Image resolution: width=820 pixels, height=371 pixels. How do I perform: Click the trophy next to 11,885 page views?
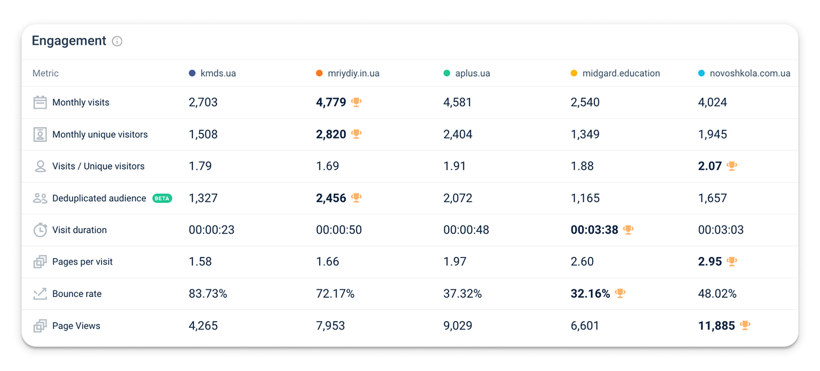[745, 326]
